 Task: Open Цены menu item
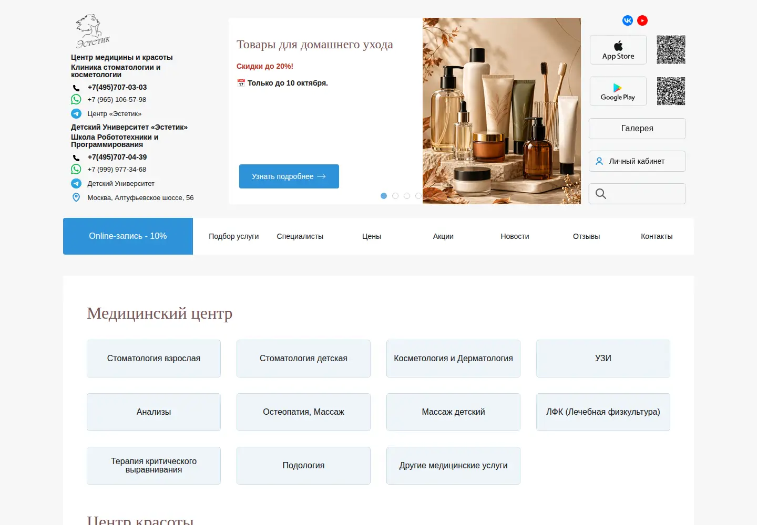(x=372, y=236)
